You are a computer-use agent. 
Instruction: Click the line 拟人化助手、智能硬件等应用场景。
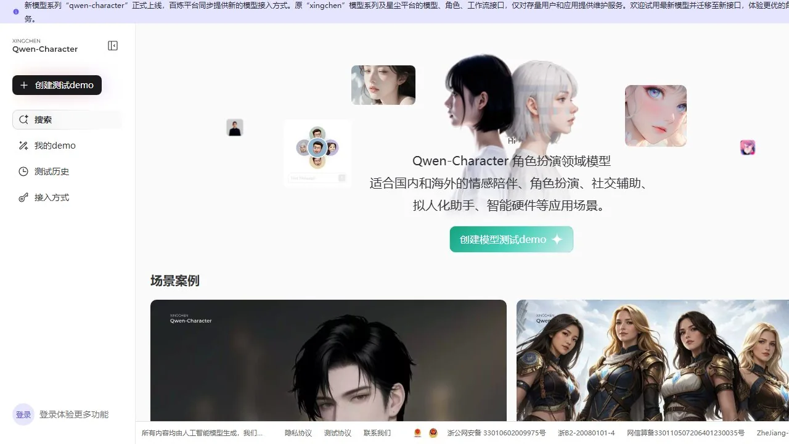[x=512, y=205]
